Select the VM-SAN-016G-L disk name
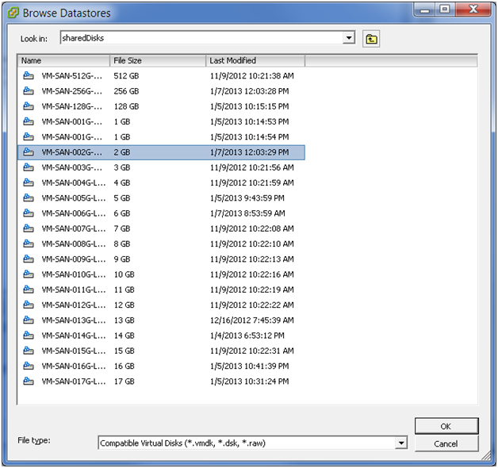 click(74, 366)
